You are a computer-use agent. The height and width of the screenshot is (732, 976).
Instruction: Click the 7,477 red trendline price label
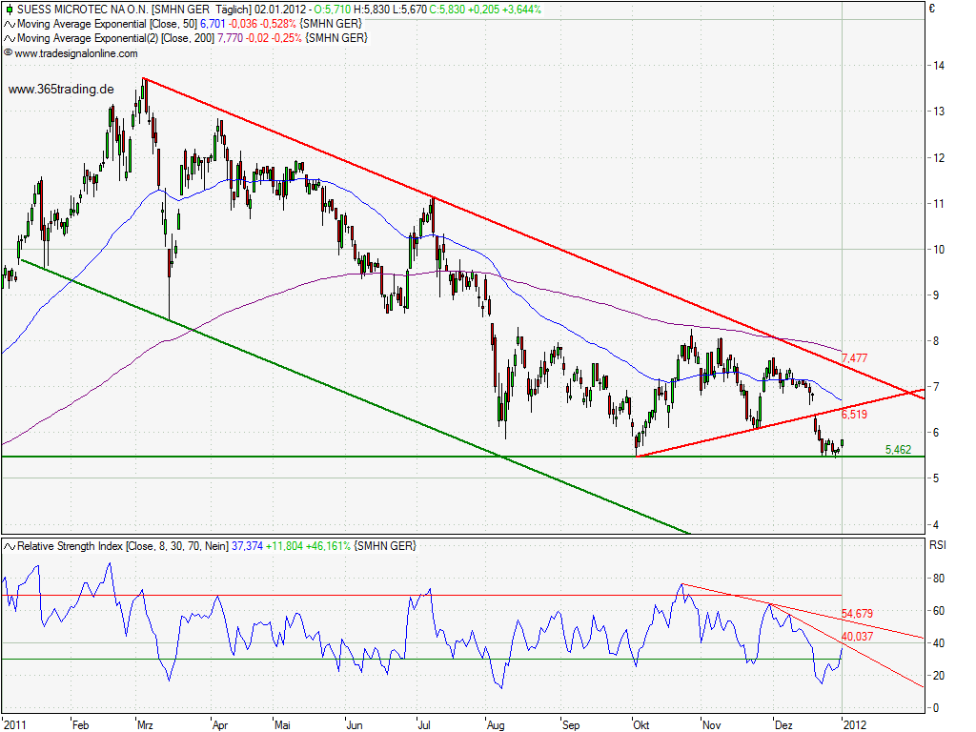click(x=854, y=358)
